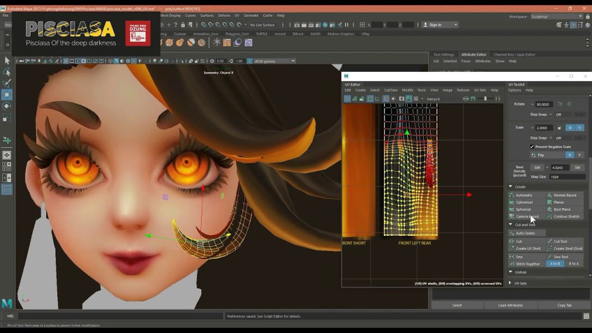The width and height of the screenshot is (592, 333).
Task: Open the Sign In dropdown
Action: pos(440,25)
